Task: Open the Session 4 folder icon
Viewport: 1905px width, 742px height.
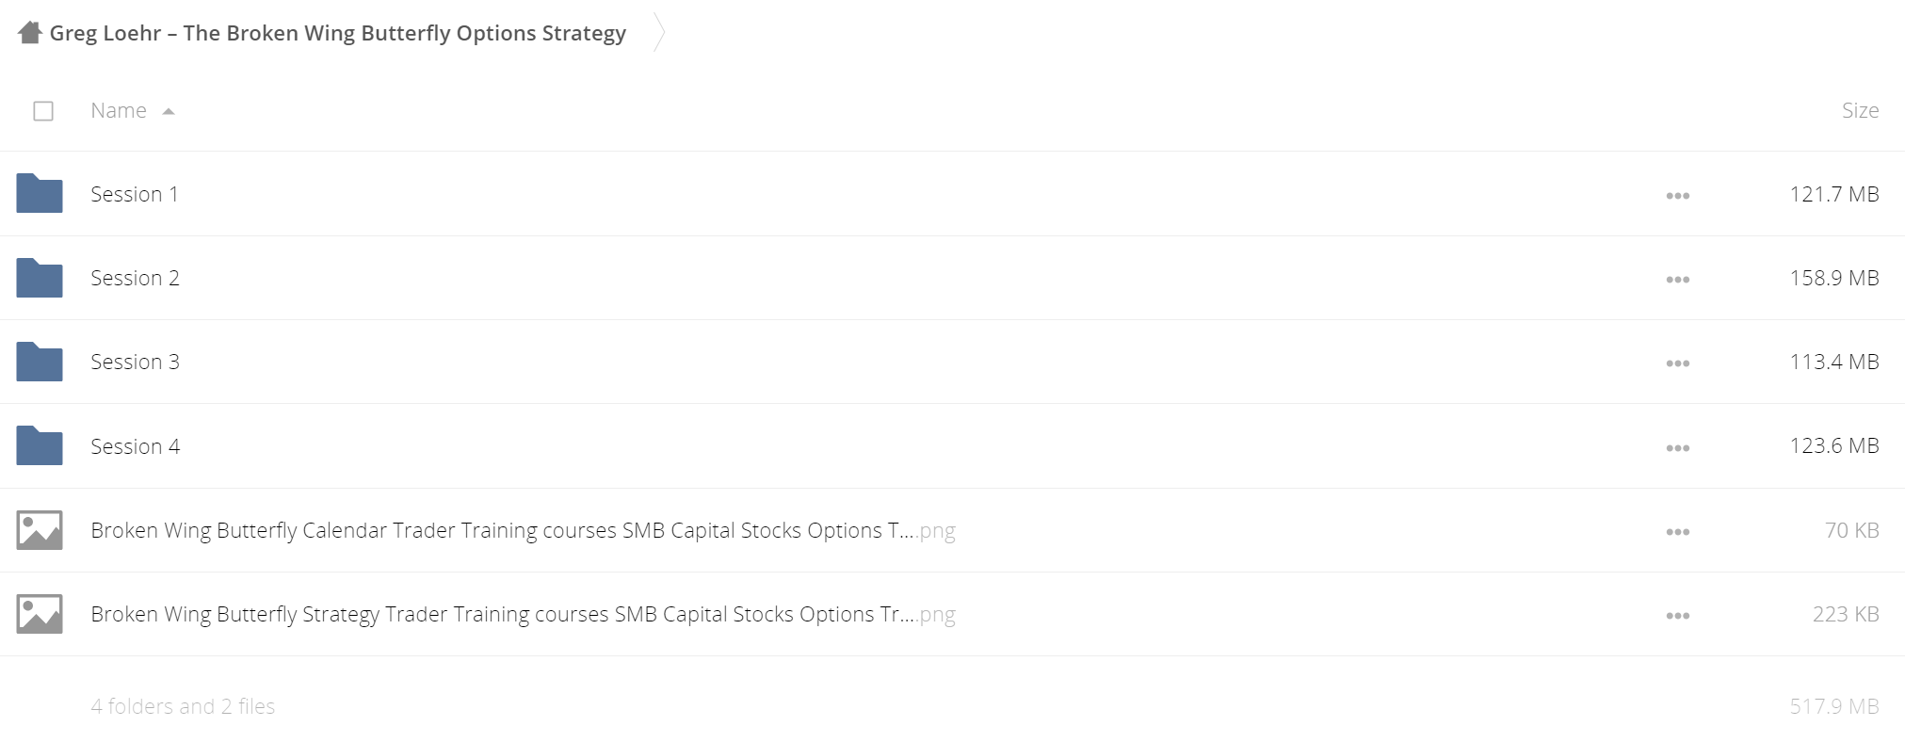Action: click(40, 445)
